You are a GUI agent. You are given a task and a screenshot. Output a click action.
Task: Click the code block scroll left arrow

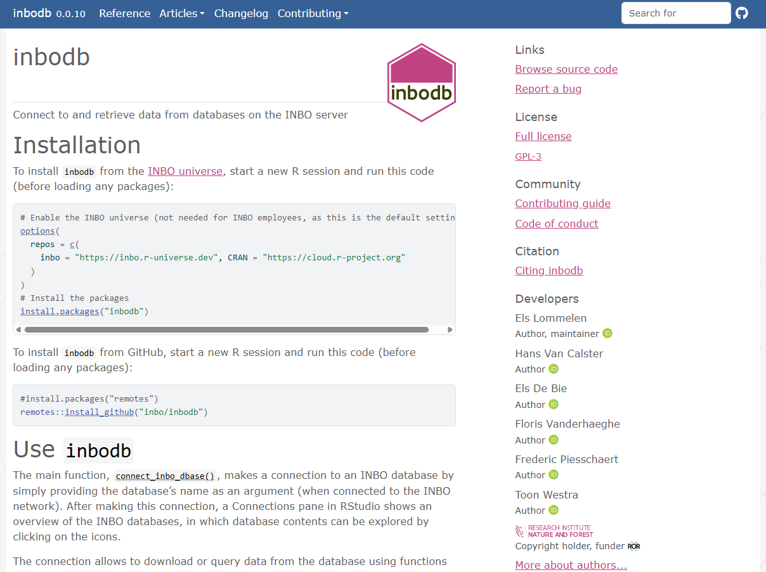18,329
